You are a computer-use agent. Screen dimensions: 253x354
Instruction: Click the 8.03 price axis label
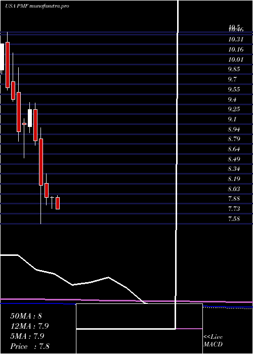pyautogui.click(x=234, y=189)
